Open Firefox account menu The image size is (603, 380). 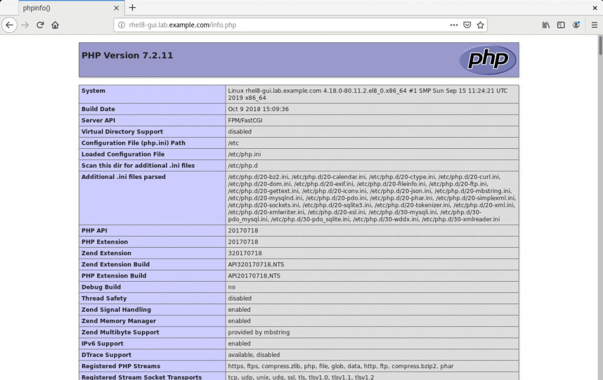pyautogui.click(x=576, y=25)
